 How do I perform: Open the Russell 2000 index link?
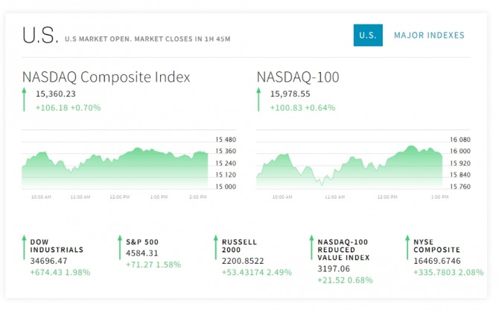(239, 246)
